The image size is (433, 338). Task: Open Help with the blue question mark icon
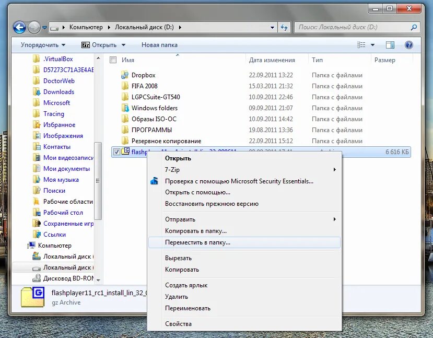click(408, 45)
